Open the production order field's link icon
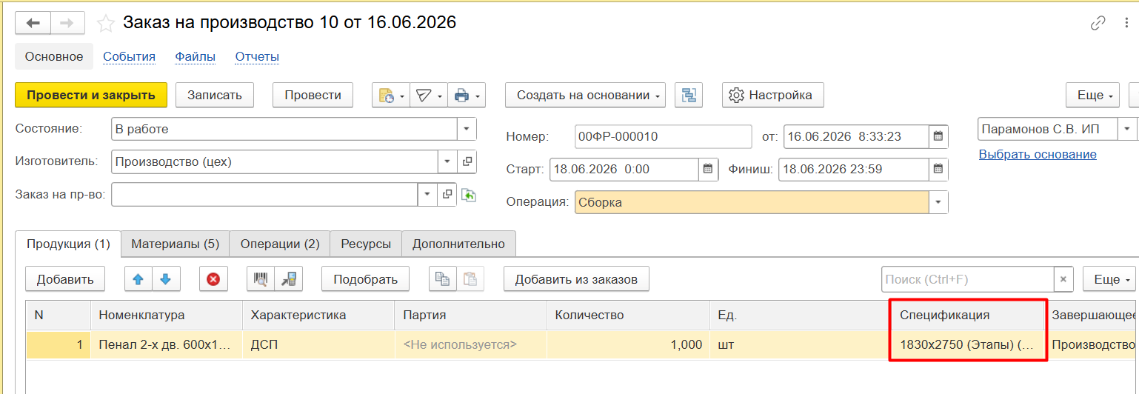The height and width of the screenshot is (394, 1139). click(x=447, y=194)
